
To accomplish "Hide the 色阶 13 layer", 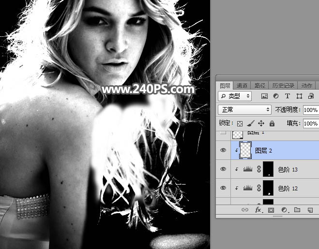I will pos(223,169).
